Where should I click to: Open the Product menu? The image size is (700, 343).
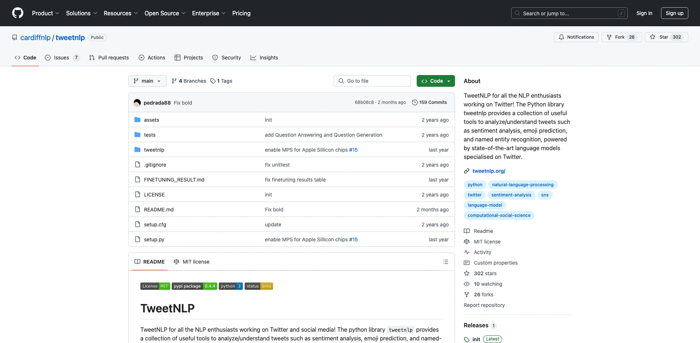click(x=46, y=13)
